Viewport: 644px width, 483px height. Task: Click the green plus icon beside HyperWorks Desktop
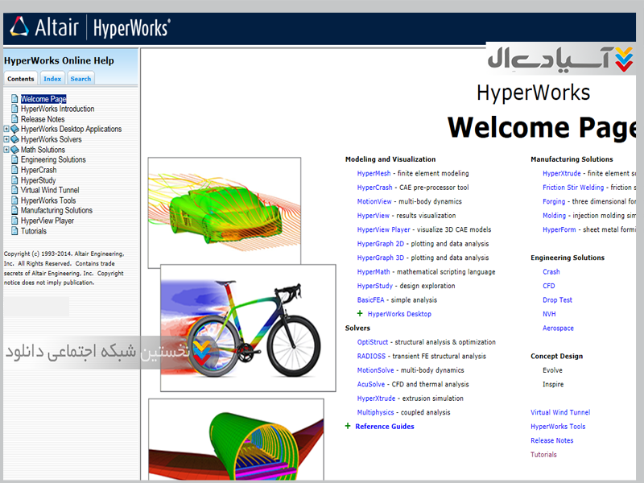click(x=360, y=314)
